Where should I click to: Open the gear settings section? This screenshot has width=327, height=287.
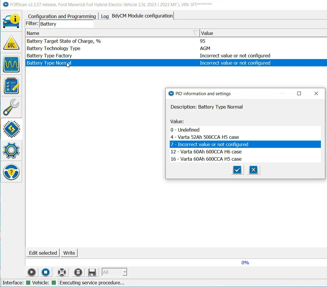[11, 150]
